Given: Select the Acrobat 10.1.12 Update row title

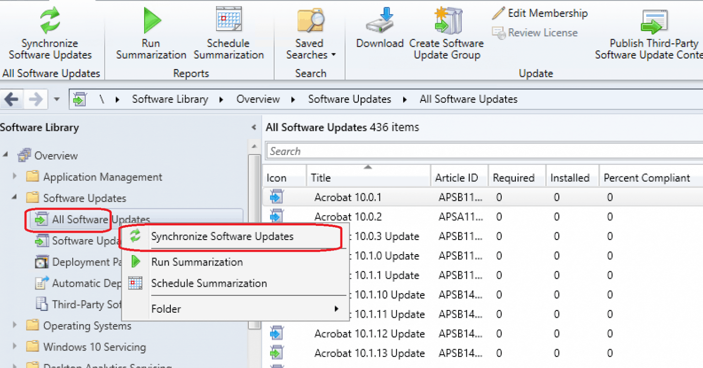Looking at the screenshot, I should (x=369, y=334).
